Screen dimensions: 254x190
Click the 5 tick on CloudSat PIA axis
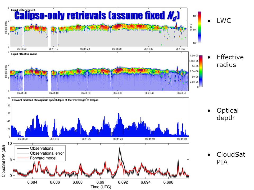click(x=11, y=160)
